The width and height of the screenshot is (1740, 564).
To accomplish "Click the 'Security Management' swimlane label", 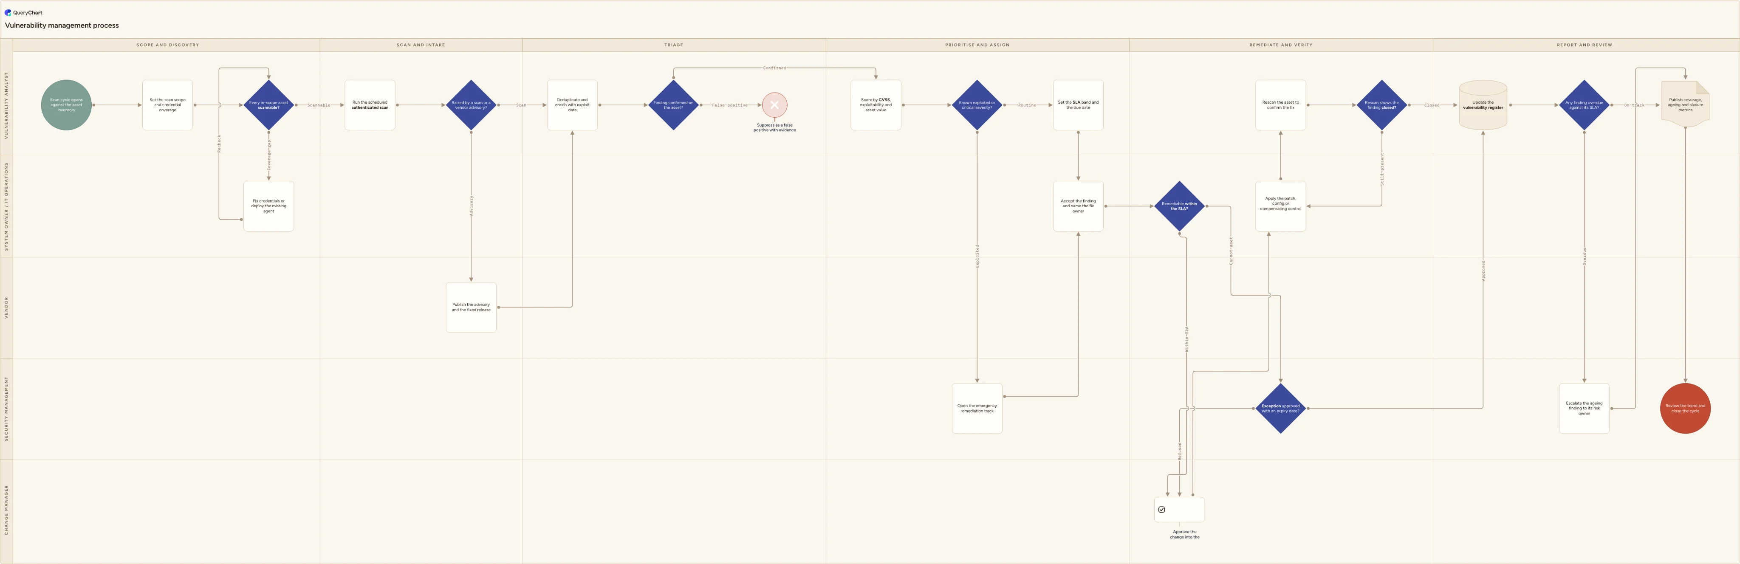I will point(7,409).
